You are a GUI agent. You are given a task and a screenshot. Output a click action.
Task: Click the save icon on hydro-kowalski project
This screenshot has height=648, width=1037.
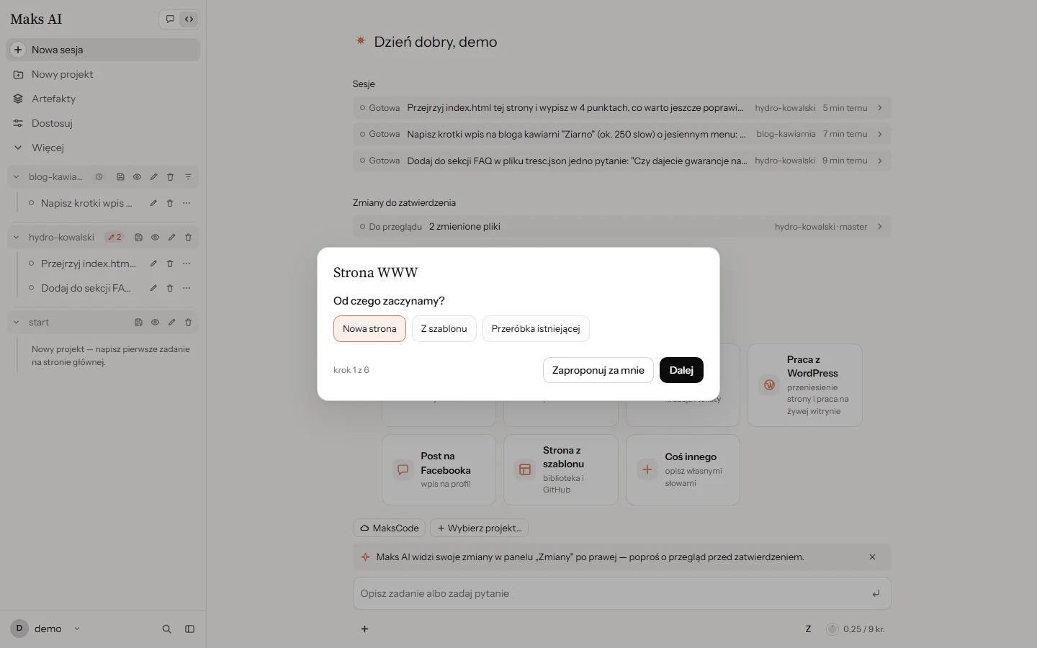[x=138, y=238]
